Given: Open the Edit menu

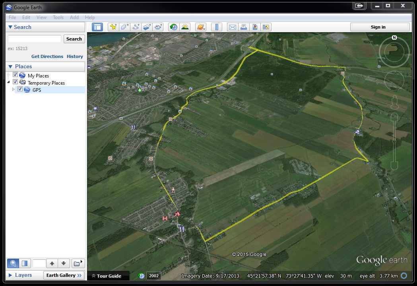Looking at the screenshot, I should tap(26, 17).
